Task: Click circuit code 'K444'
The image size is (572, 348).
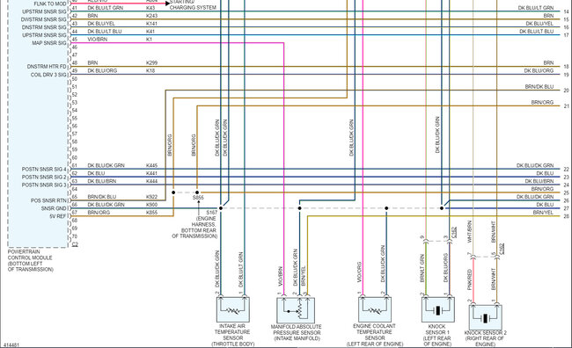Action: point(151,181)
